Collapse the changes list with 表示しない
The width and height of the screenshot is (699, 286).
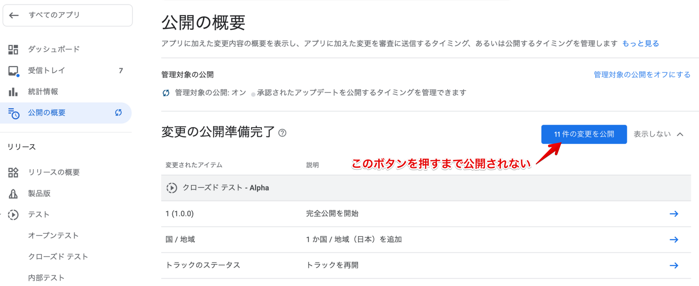click(658, 134)
